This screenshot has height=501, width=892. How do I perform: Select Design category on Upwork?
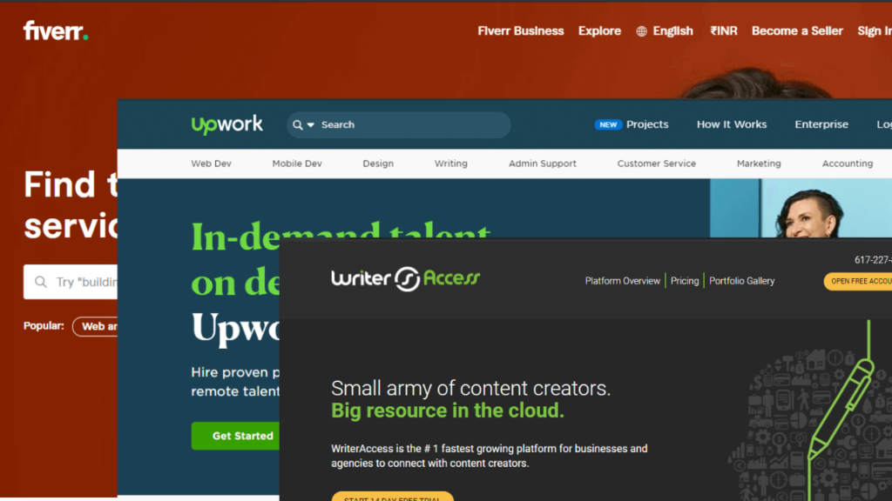378,164
